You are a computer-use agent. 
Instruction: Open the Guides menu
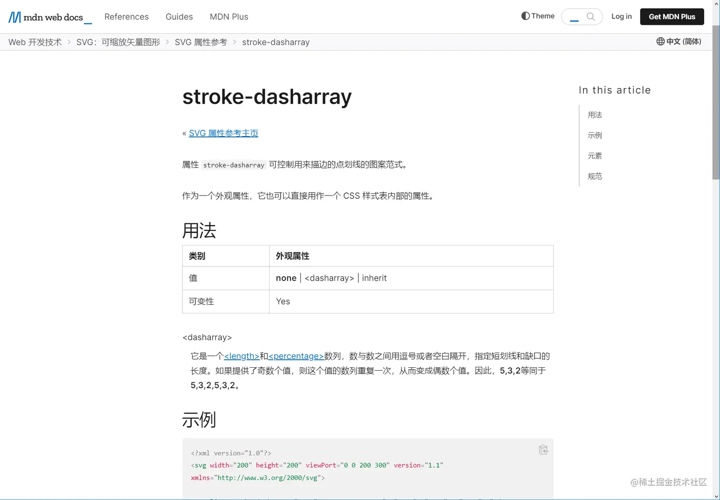click(x=179, y=17)
